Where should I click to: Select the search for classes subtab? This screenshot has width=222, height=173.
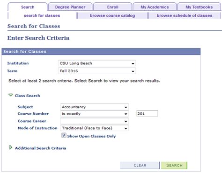coord(42,15)
